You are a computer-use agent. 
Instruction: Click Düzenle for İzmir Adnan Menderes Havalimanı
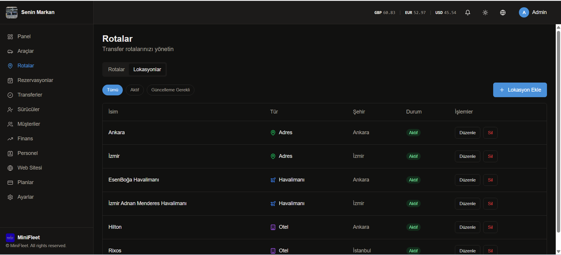tap(467, 204)
